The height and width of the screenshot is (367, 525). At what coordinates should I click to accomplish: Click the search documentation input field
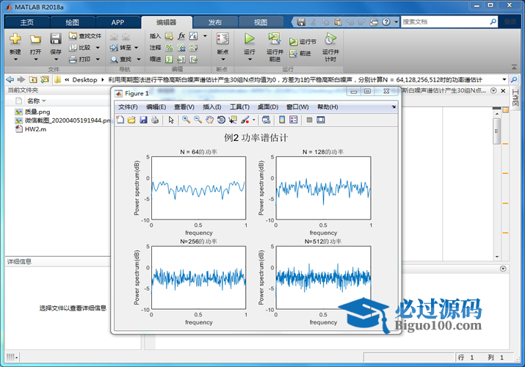pos(444,22)
